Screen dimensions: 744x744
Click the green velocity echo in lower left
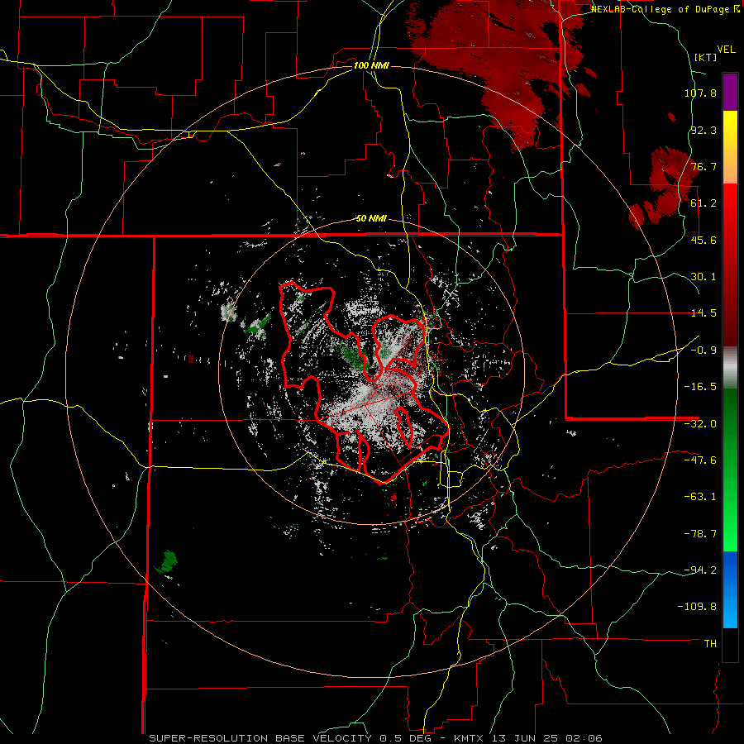click(167, 561)
